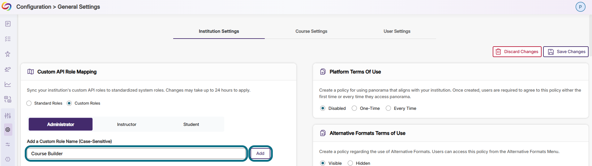Click the 'Add a Custom Role Name (Case-Sensitive)' label
592x166 pixels.
coord(69,141)
